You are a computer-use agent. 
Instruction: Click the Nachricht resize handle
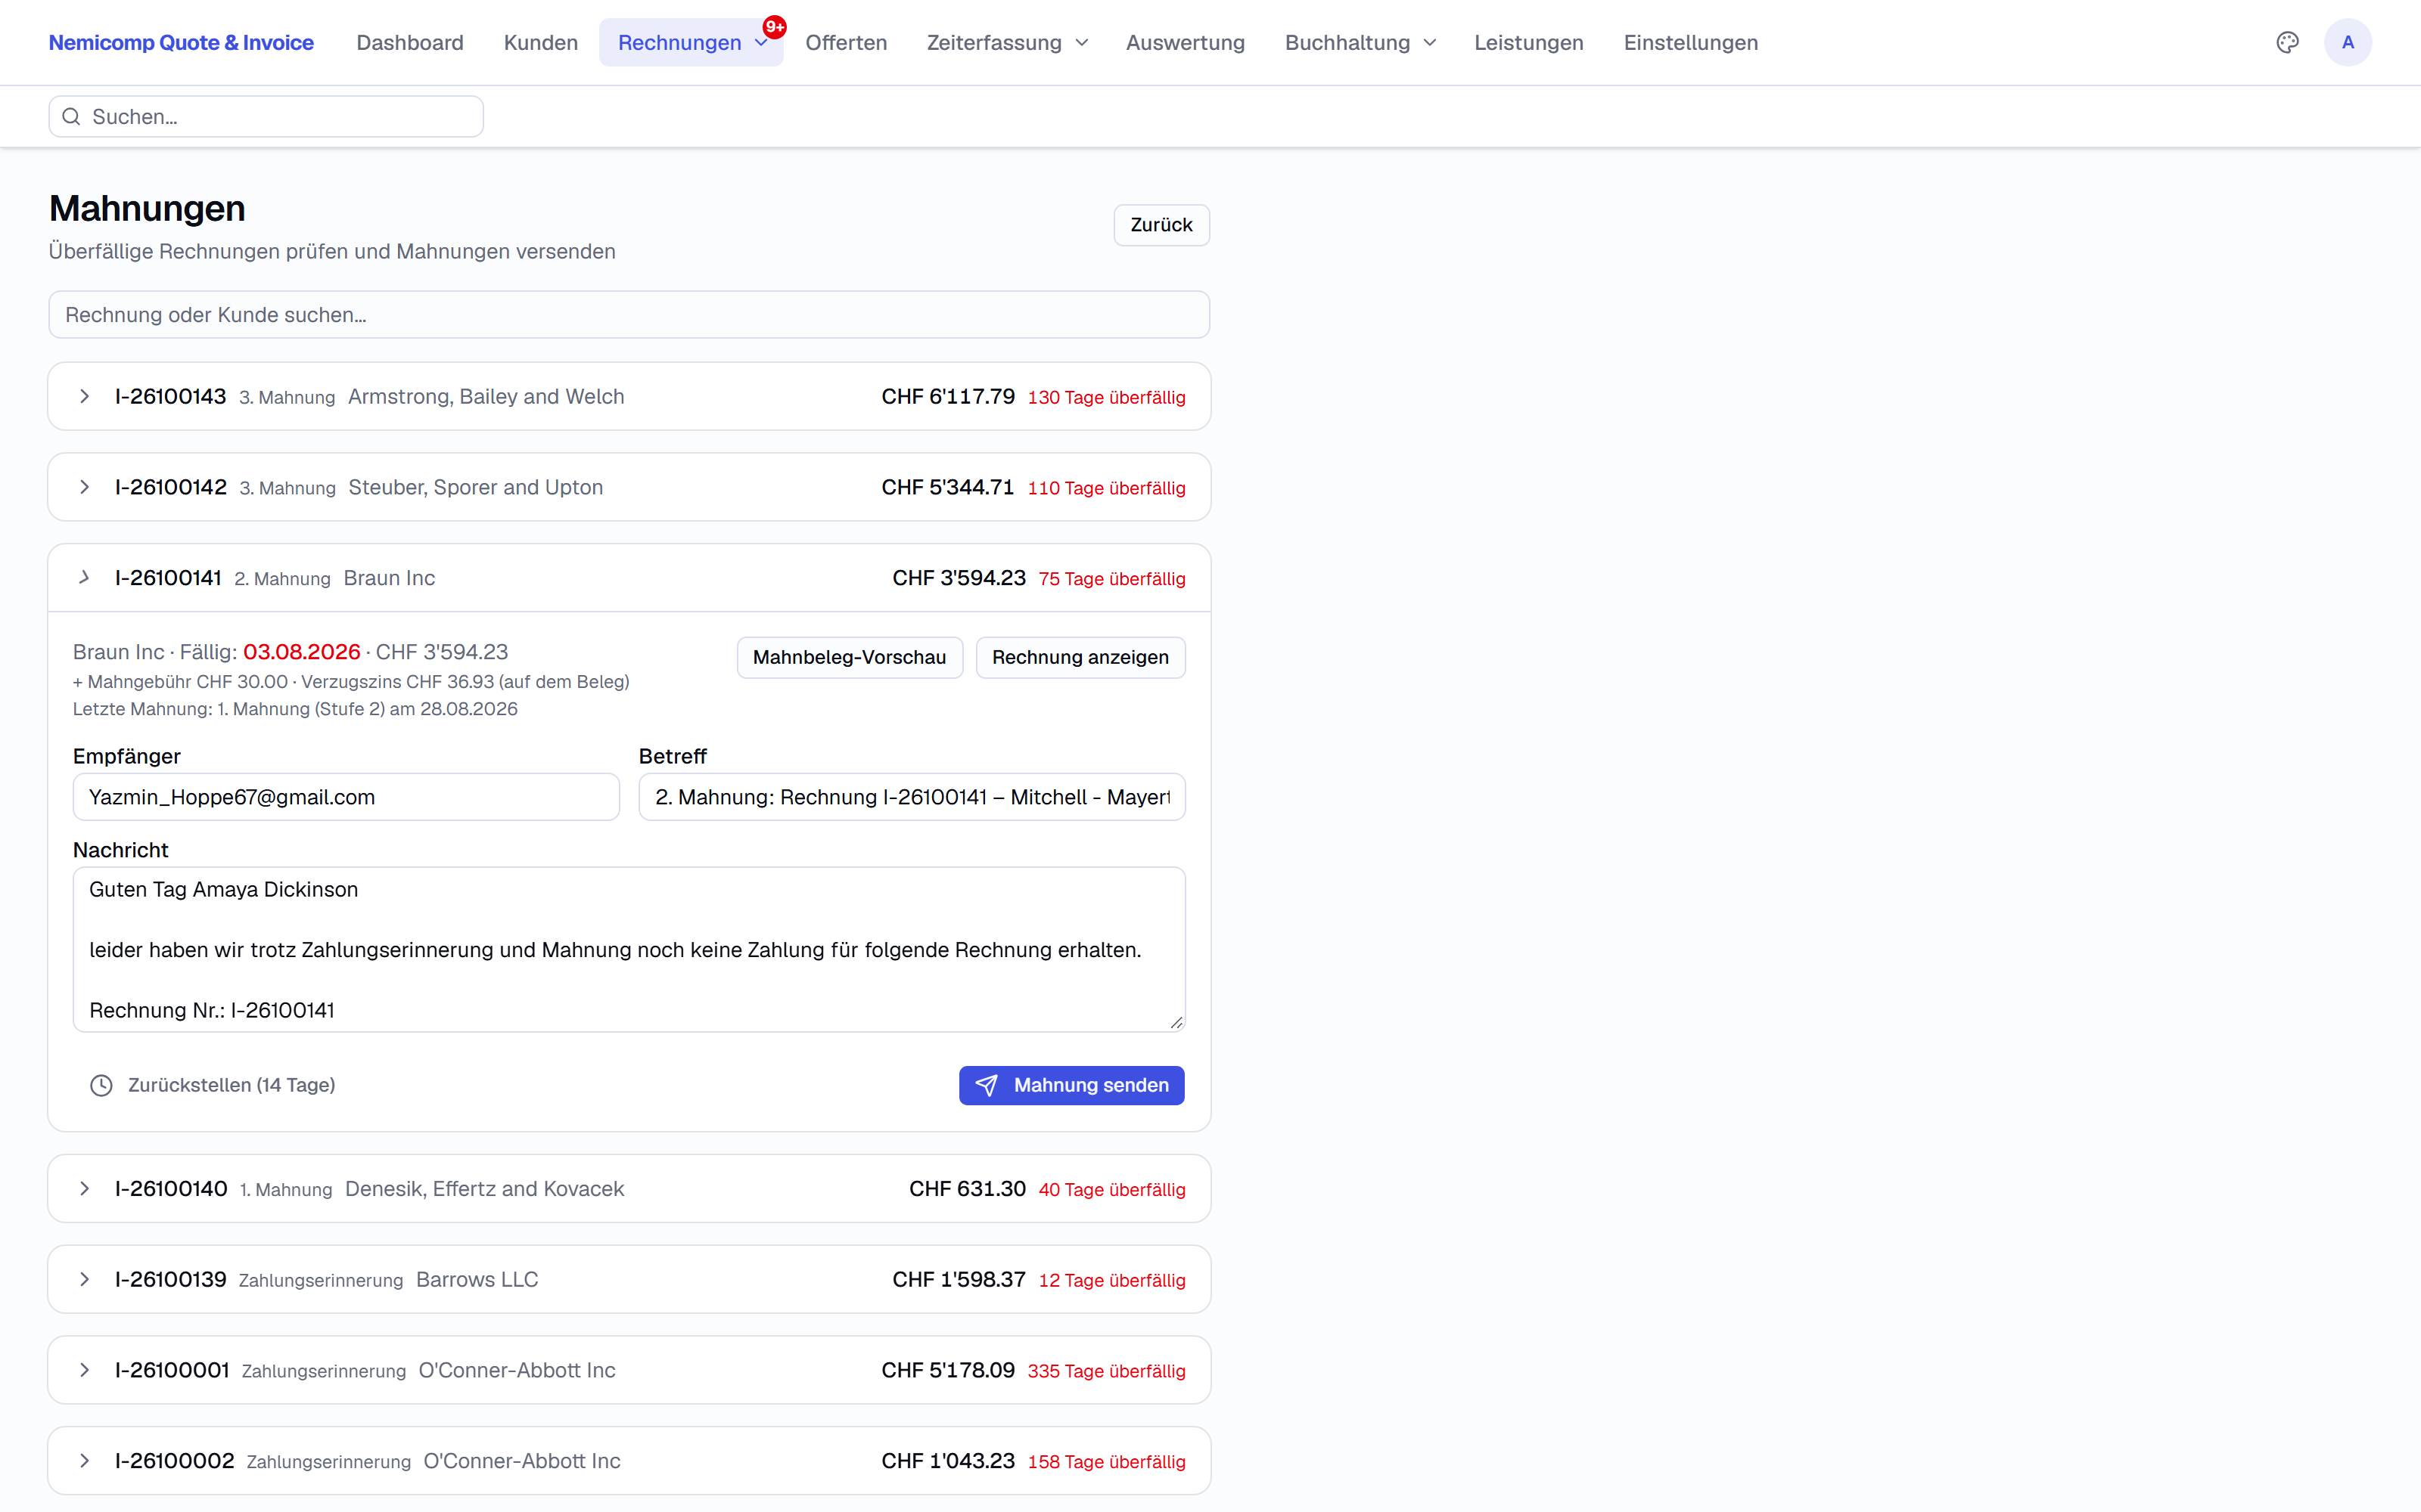(1176, 1022)
